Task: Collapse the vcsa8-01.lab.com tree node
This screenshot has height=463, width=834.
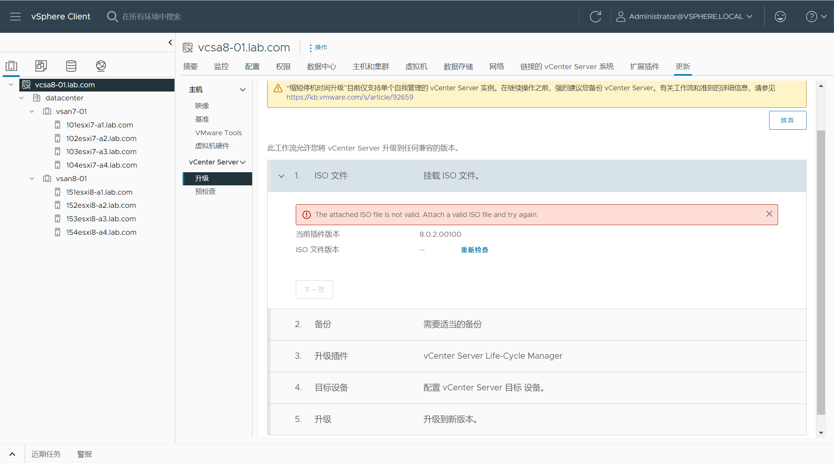Action: [x=11, y=85]
